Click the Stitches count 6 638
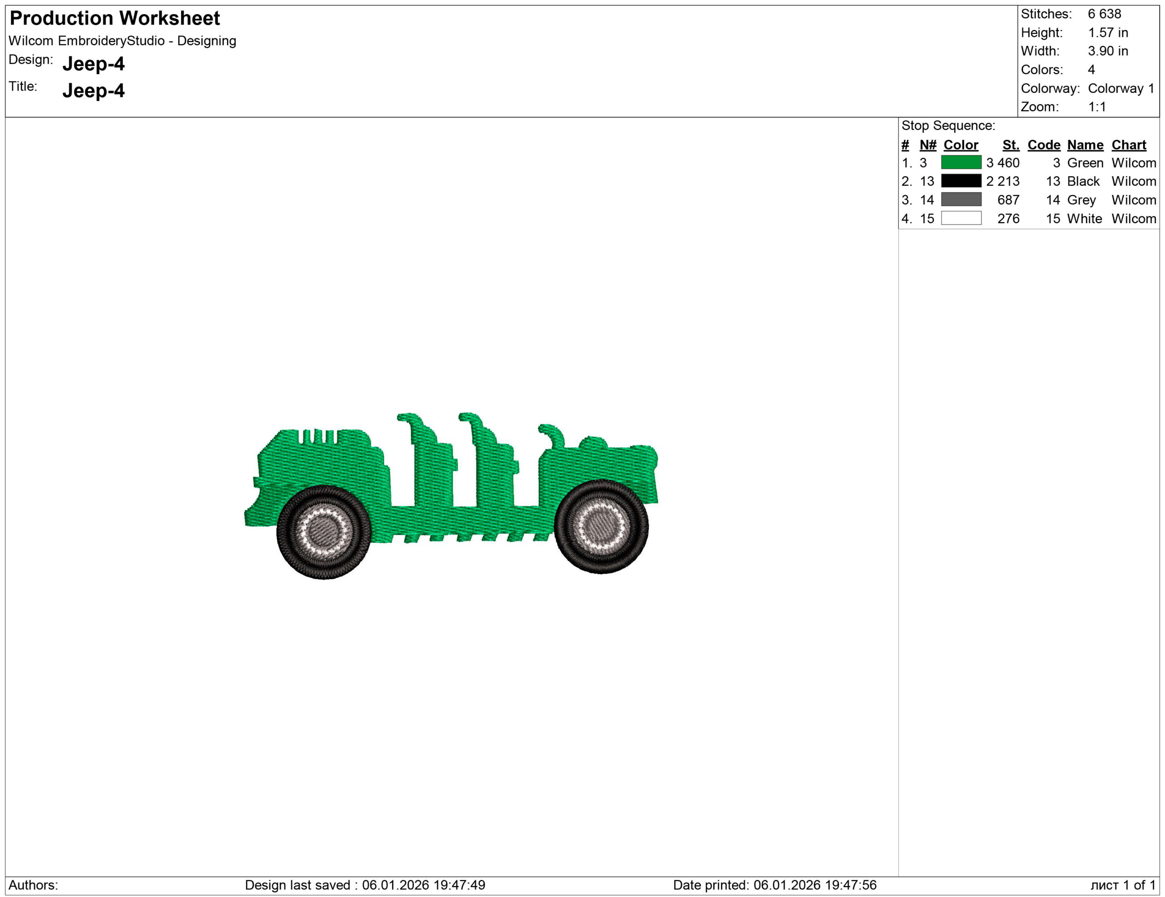1165x897 pixels. [1104, 14]
